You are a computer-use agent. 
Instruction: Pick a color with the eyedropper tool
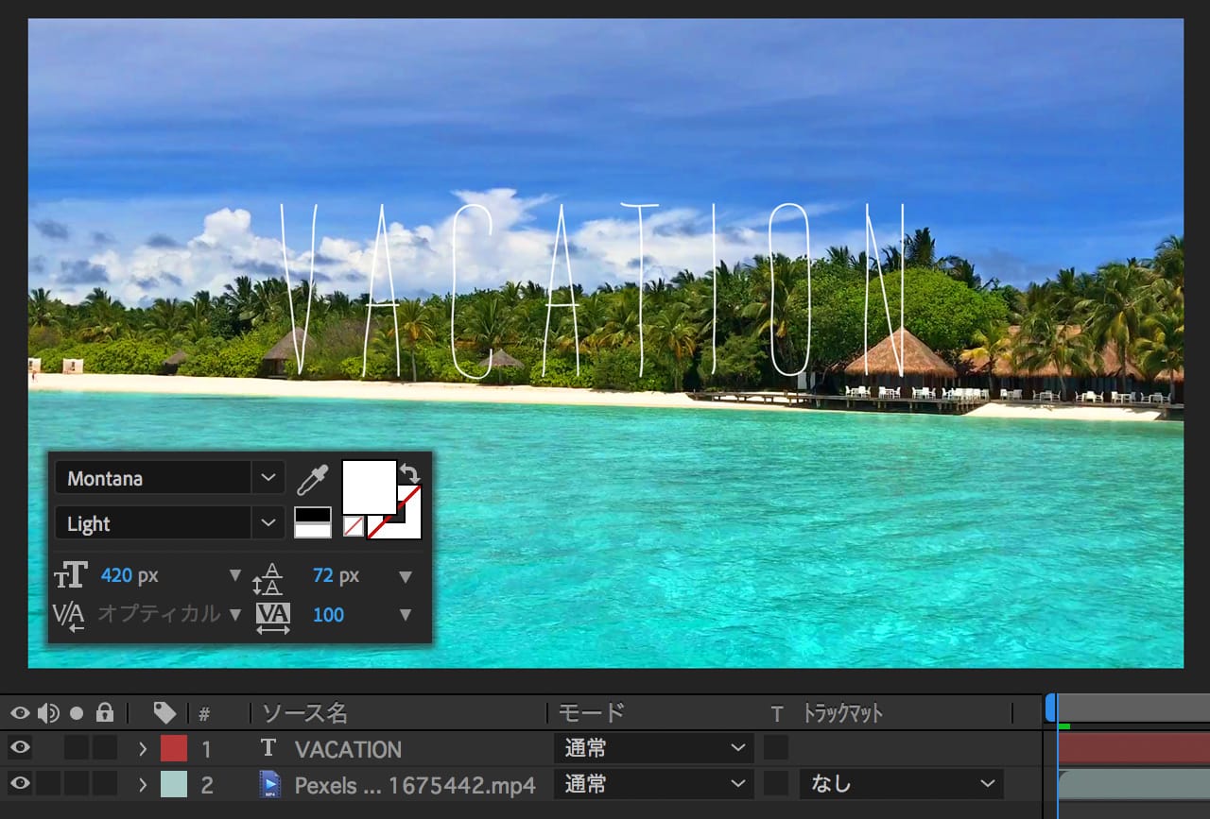[312, 480]
